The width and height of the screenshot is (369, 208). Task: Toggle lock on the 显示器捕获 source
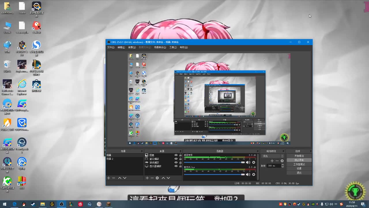[180, 166]
